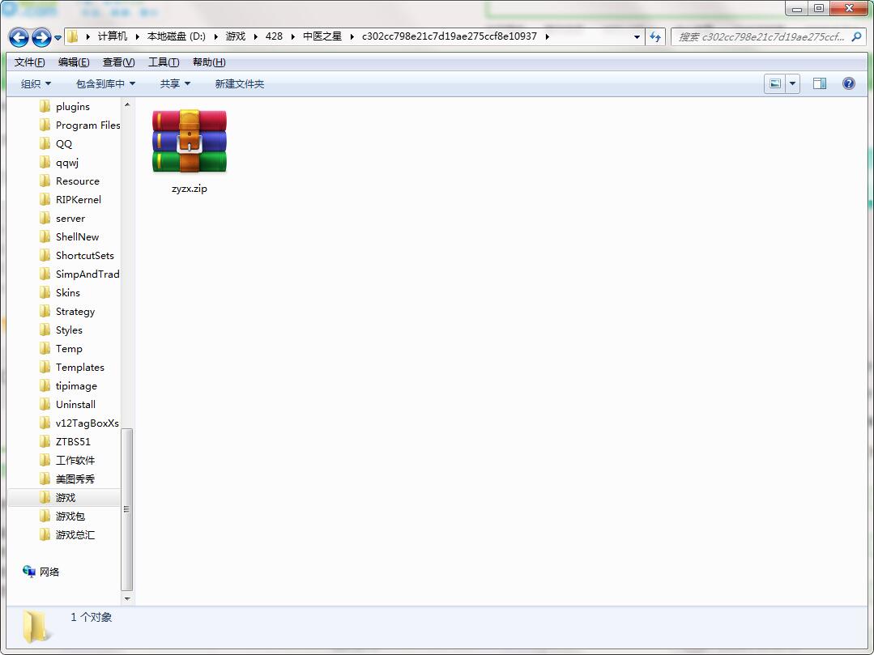Select the zyzx.zip archive file
The width and height of the screenshot is (874, 655).
pos(190,151)
